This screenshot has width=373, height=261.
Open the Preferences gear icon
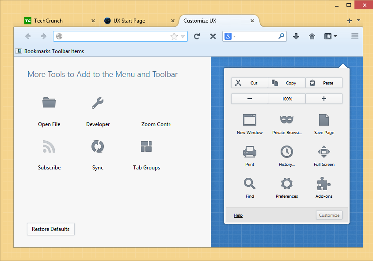click(x=287, y=184)
